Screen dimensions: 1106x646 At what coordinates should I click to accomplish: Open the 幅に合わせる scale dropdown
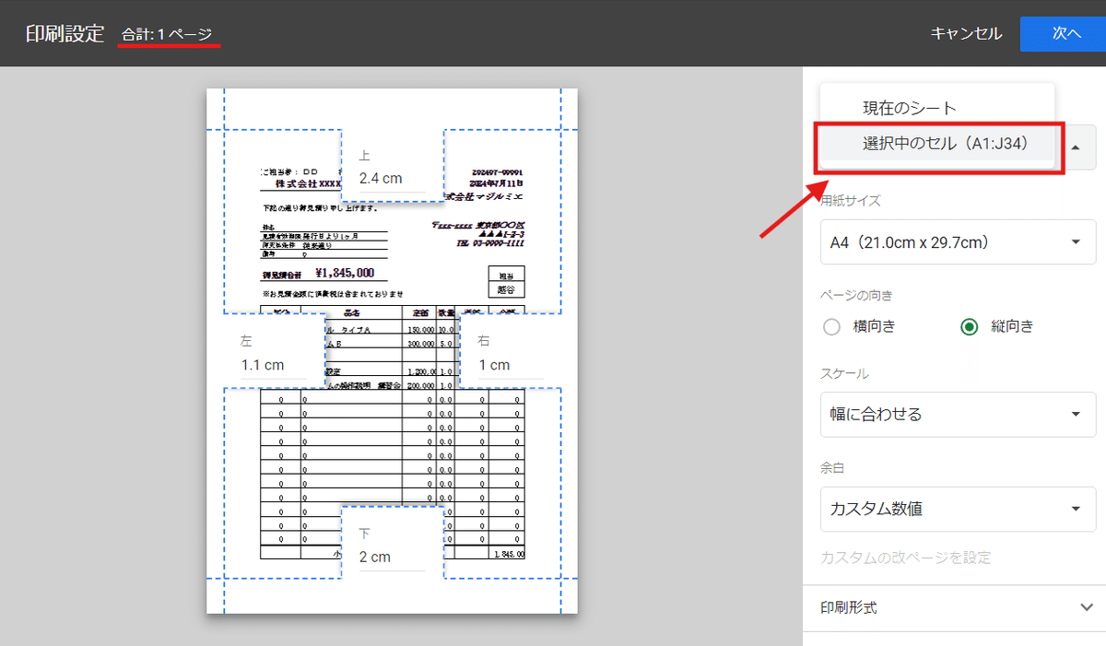click(958, 415)
